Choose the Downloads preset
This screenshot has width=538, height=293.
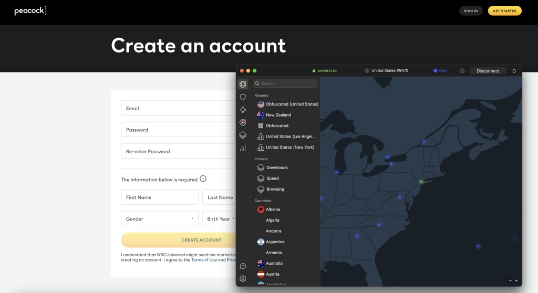pos(273,168)
